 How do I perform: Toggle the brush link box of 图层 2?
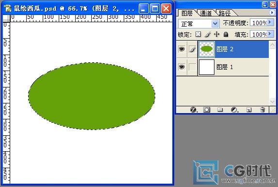pyautogui.click(x=192, y=49)
